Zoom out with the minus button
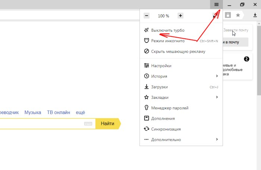 point(147,16)
